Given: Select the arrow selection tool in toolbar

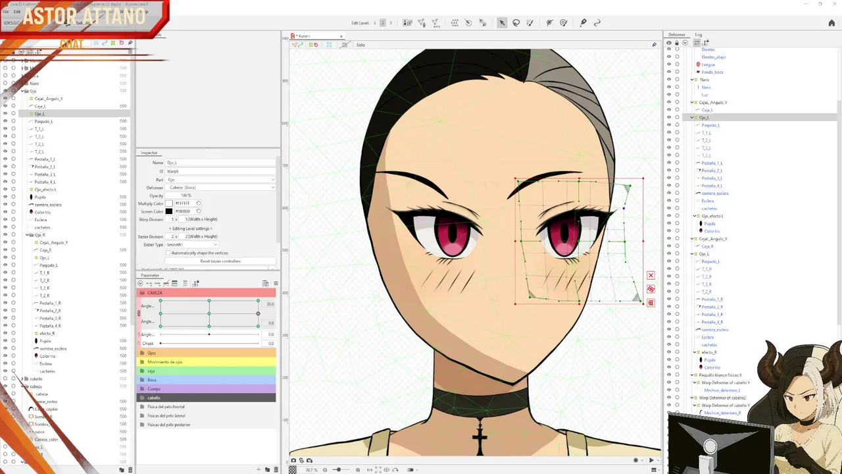Looking at the screenshot, I should pyautogui.click(x=502, y=23).
